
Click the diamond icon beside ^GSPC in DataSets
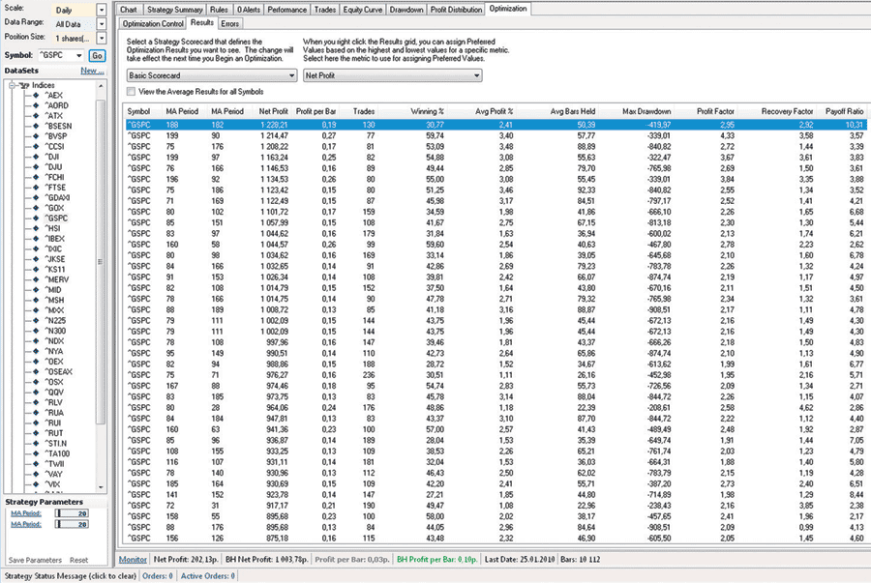[x=36, y=218]
